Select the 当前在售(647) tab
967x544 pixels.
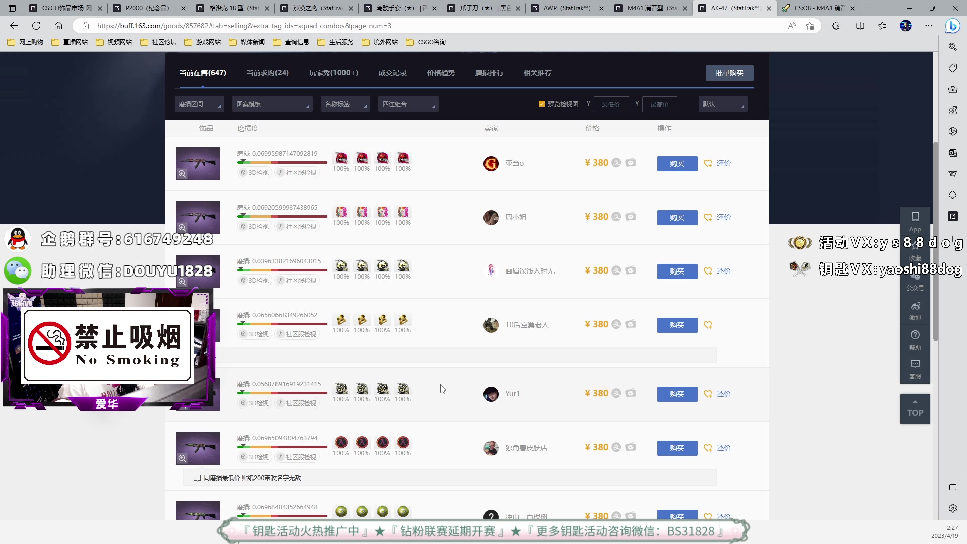pos(202,73)
